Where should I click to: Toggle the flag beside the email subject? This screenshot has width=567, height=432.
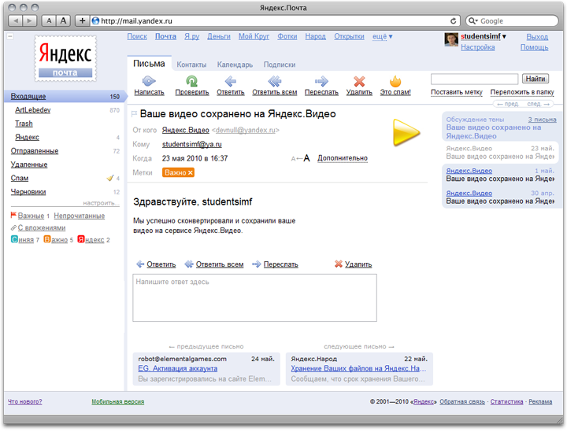[135, 115]
